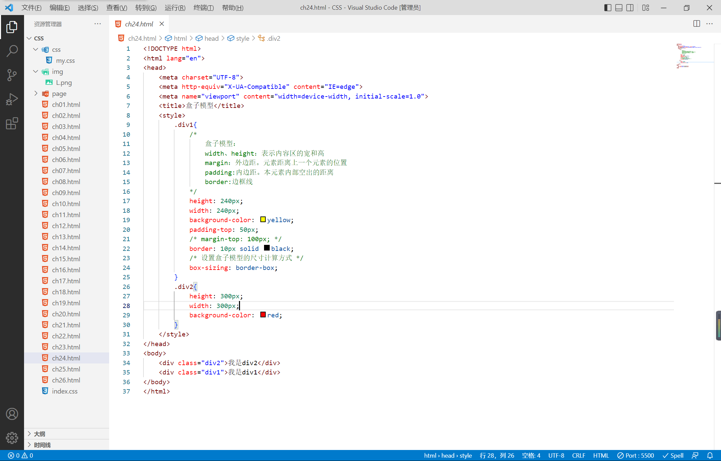Viewport: 721px width, 461px height.
Task: Open notifications bell in status bar
Action: (710, 455)
